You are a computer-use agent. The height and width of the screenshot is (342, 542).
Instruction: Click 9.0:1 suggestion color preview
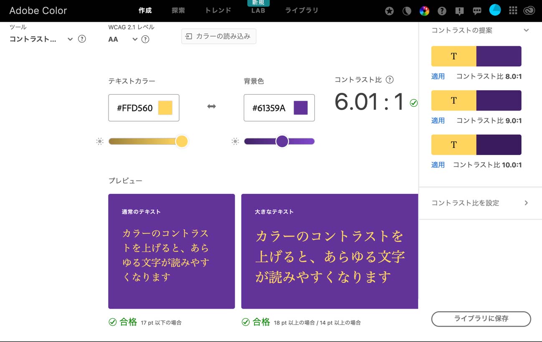click(476, 101)
